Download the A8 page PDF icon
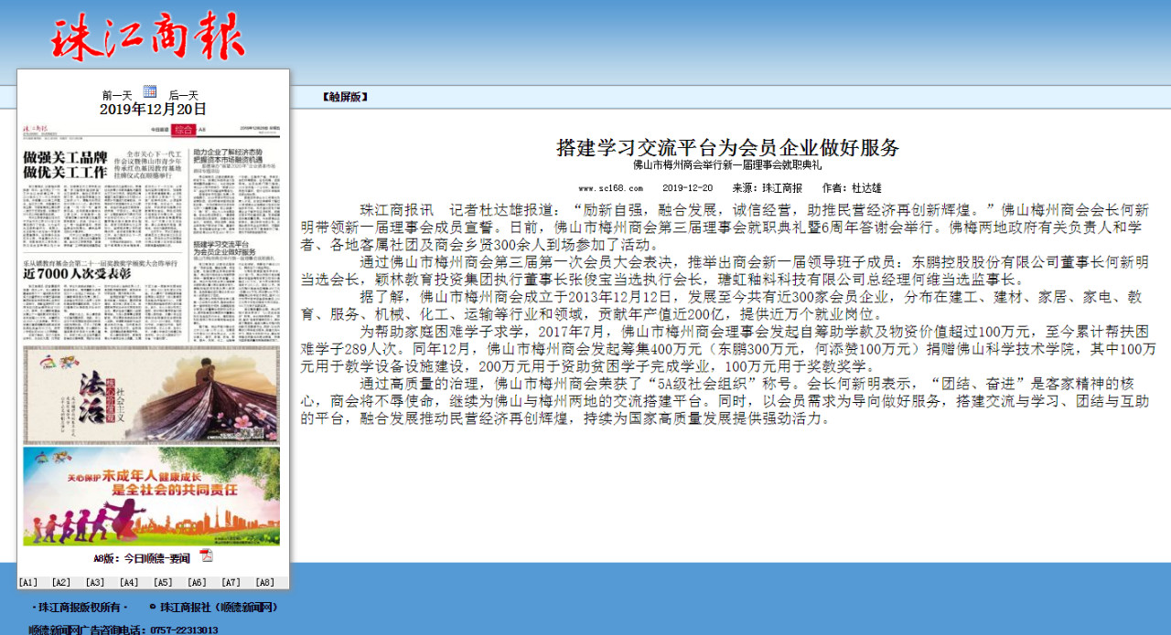Image resolution: width=1171 pixels, height=635 pixels. coord(207,556)
